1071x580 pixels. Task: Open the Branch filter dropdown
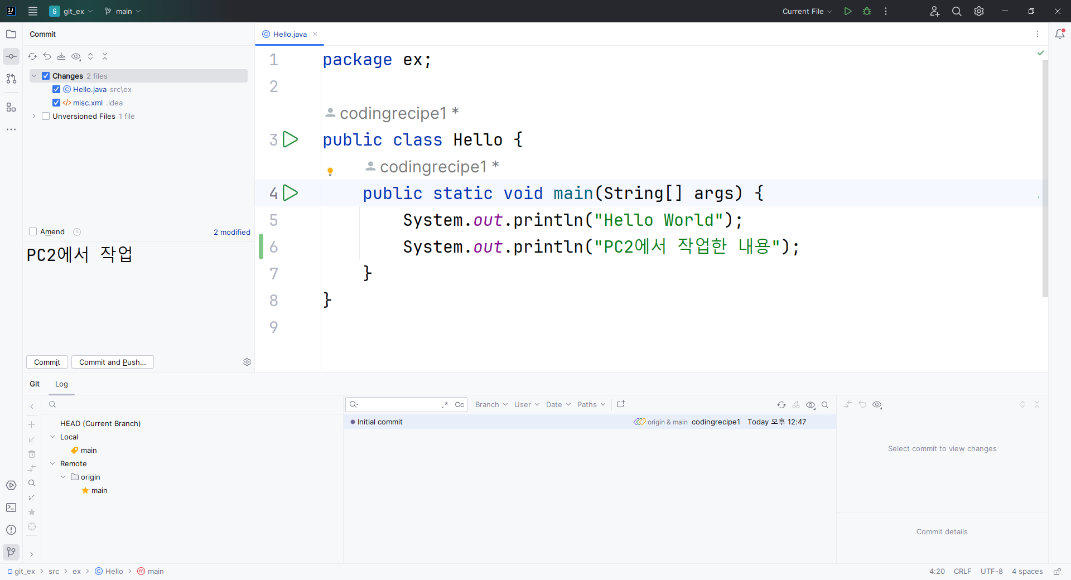pos(491,404)
